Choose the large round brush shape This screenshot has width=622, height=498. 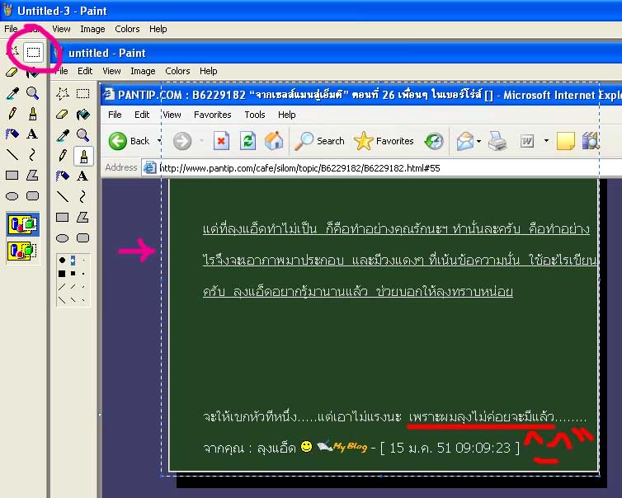(x=62, y=260)
